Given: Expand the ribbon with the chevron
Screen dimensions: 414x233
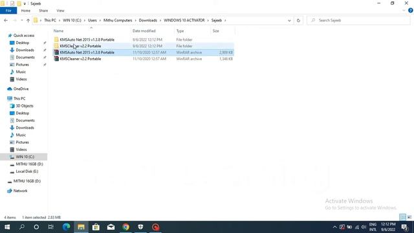Looking at the screenshot, I should [x=404, y=10].
